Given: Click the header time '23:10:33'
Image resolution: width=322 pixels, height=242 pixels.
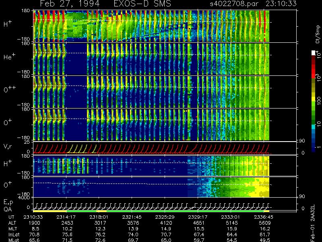Looking at the screenshot, I should (281, 4).
